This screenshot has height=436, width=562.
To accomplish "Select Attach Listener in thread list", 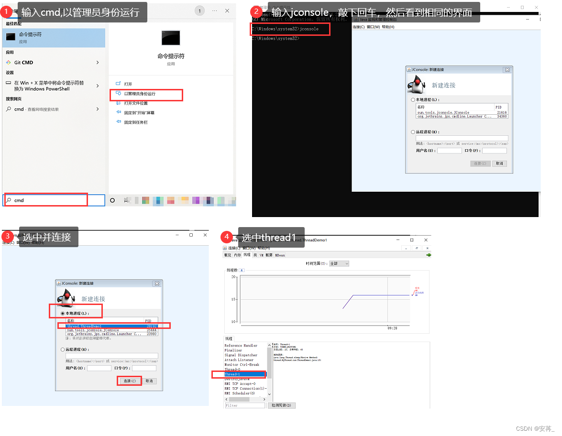I will 239,360.
